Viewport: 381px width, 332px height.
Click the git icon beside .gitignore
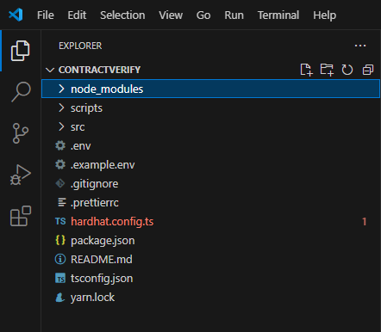click(x=60, y=183)
